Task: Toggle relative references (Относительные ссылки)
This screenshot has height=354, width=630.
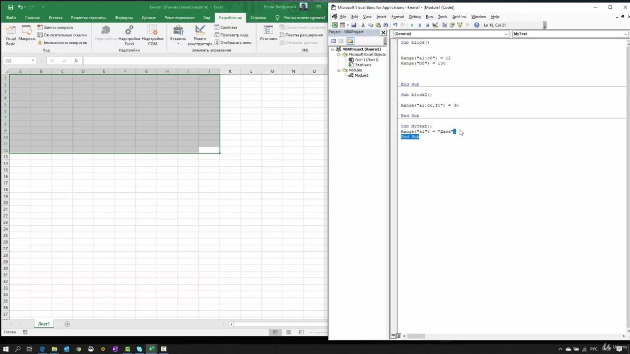Action: [62, 35]
